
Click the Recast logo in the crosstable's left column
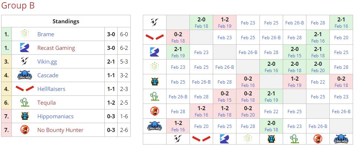[155, 52]
